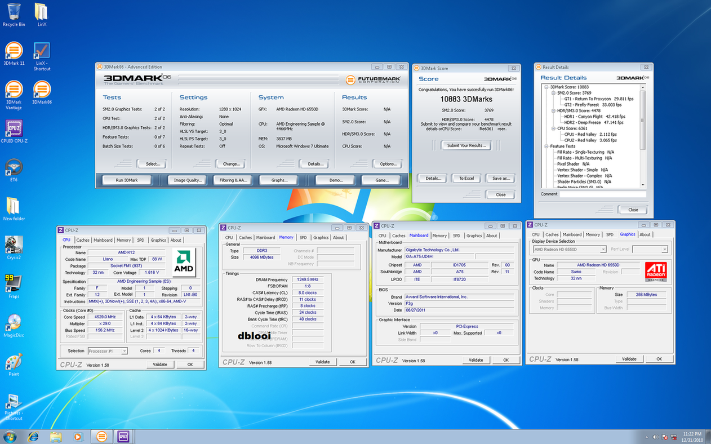Click the CPU-Z icon in the taskbar
The width and height of the screenshot is (711, 444).
(123, 437)
